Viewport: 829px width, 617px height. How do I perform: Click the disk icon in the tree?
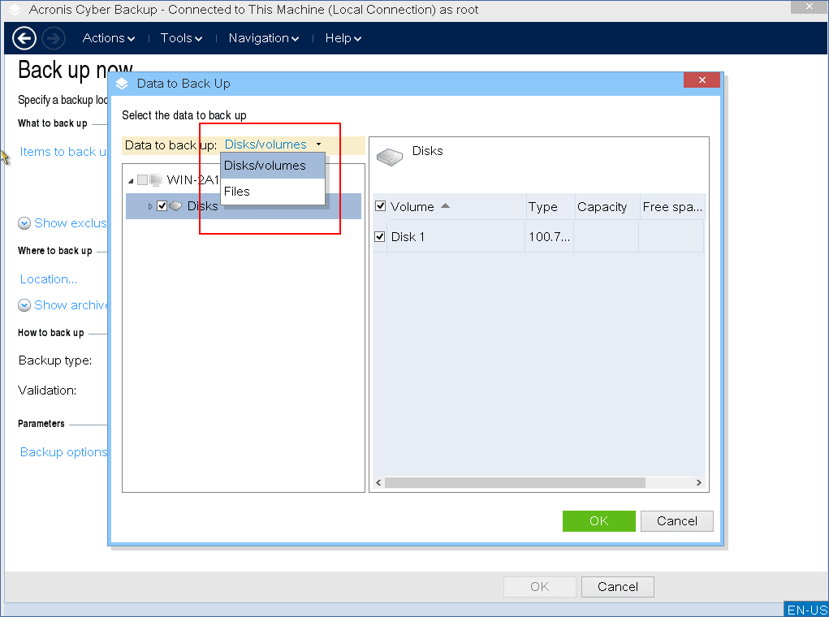point(175,206)
